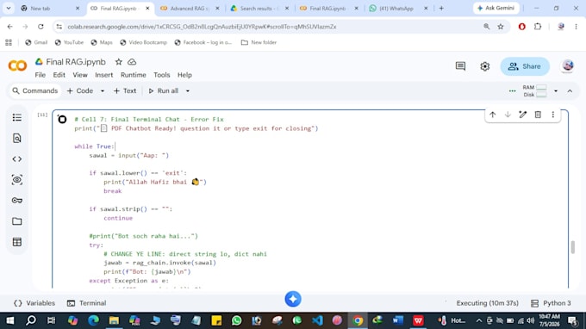Add a Code cell
586x329 pixels.
click(80, 90)
